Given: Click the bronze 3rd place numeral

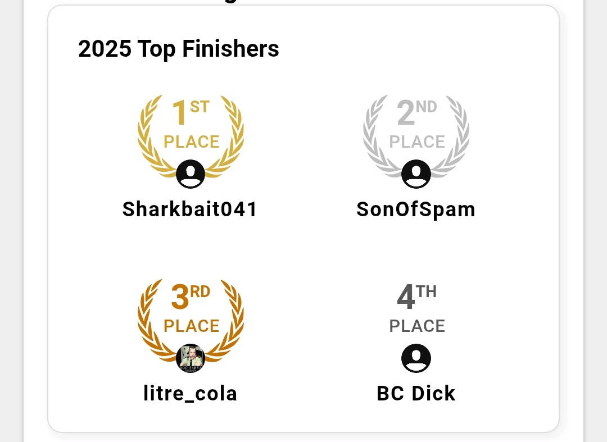Looking at the screenshot, I should pyautogui.click(x=180, y=297).
